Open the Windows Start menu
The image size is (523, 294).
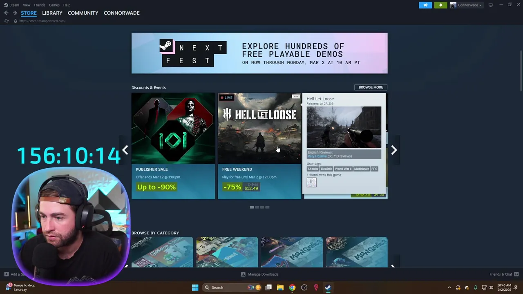click(195, 287)
